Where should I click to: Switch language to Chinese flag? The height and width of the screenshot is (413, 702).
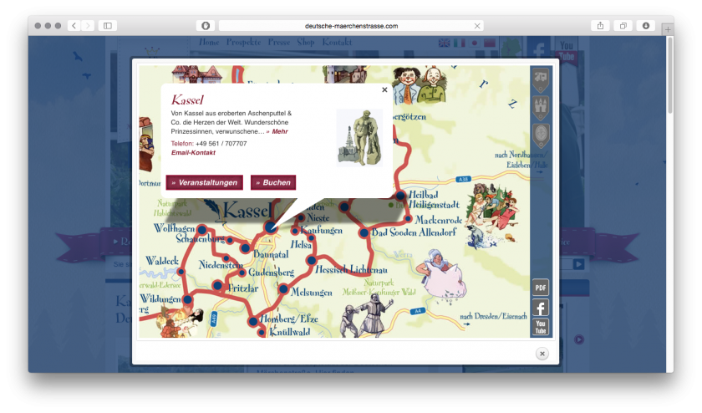click(x=490, y=43)
